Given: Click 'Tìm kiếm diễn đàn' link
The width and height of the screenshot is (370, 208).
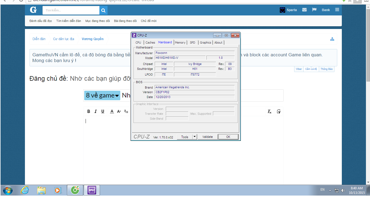Looking at the screenshot, I should click(x=69, y=21).
